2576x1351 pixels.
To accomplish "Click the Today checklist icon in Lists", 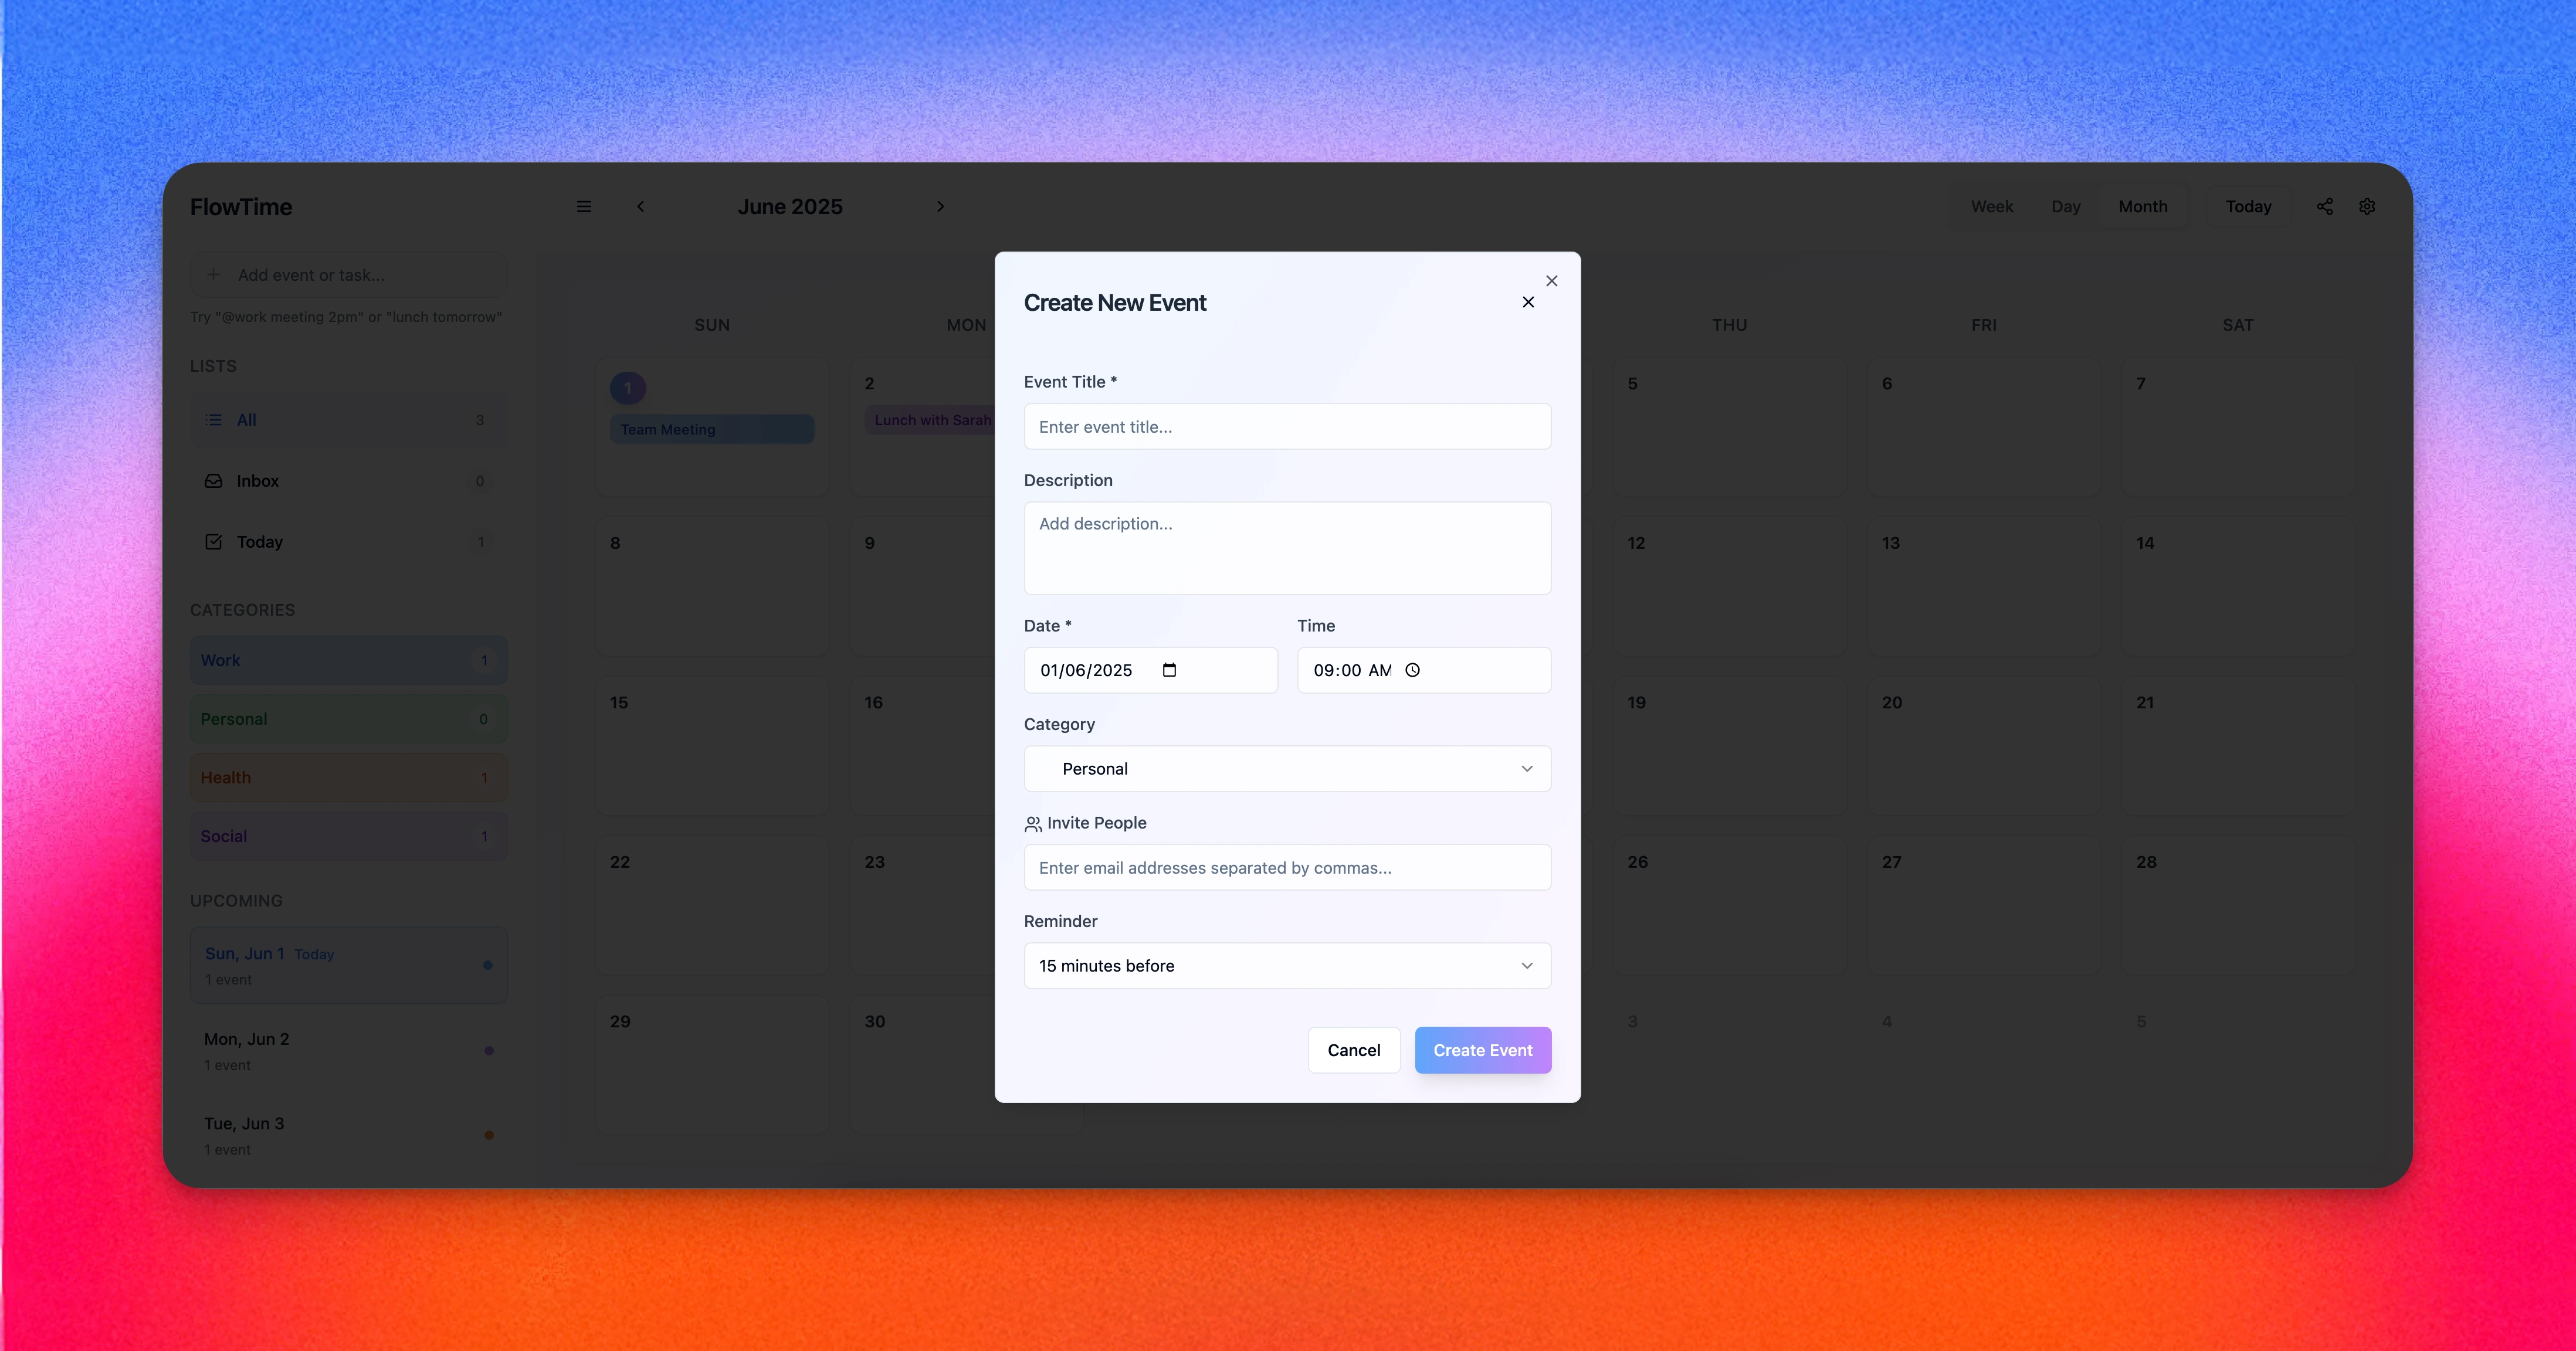I will tap(213, 542).
